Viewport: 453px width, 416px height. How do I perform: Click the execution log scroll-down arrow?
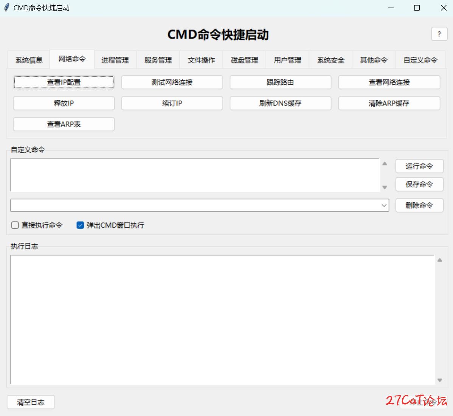point(439,380)
